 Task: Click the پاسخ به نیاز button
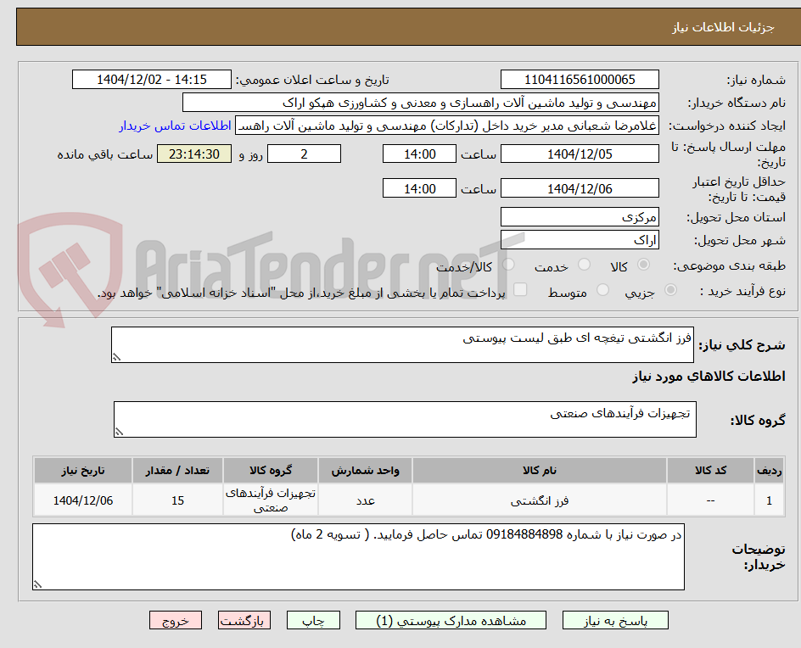(615, 620)
